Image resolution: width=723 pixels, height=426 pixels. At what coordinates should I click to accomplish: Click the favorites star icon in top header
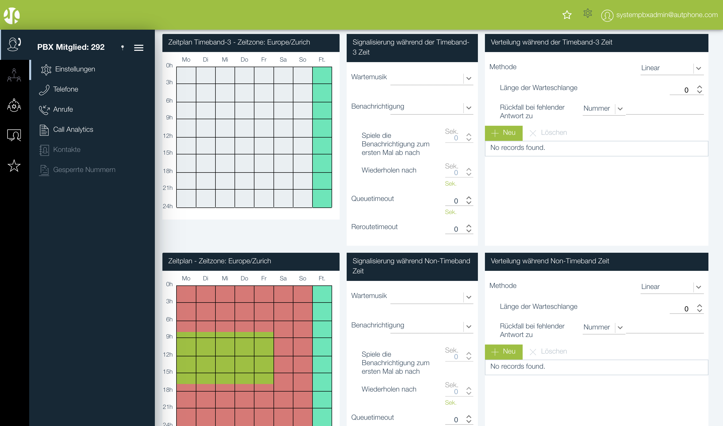567,15
